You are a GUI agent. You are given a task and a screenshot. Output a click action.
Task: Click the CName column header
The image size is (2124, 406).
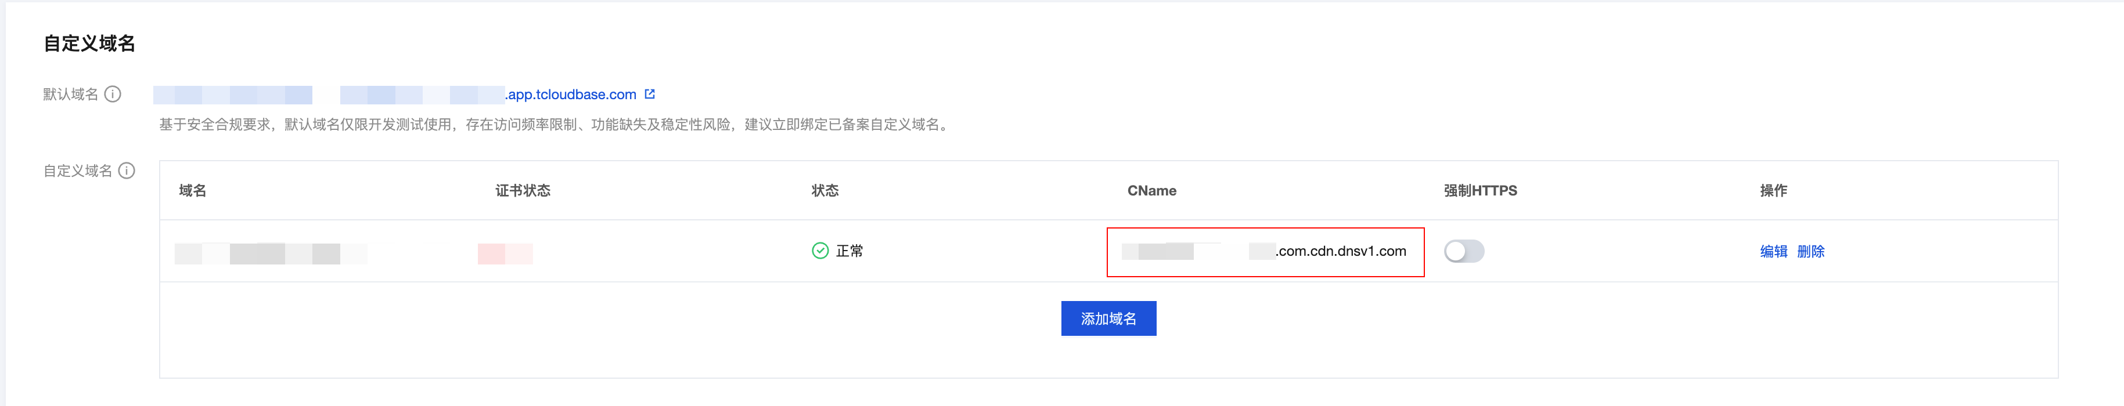[1152, 191]
